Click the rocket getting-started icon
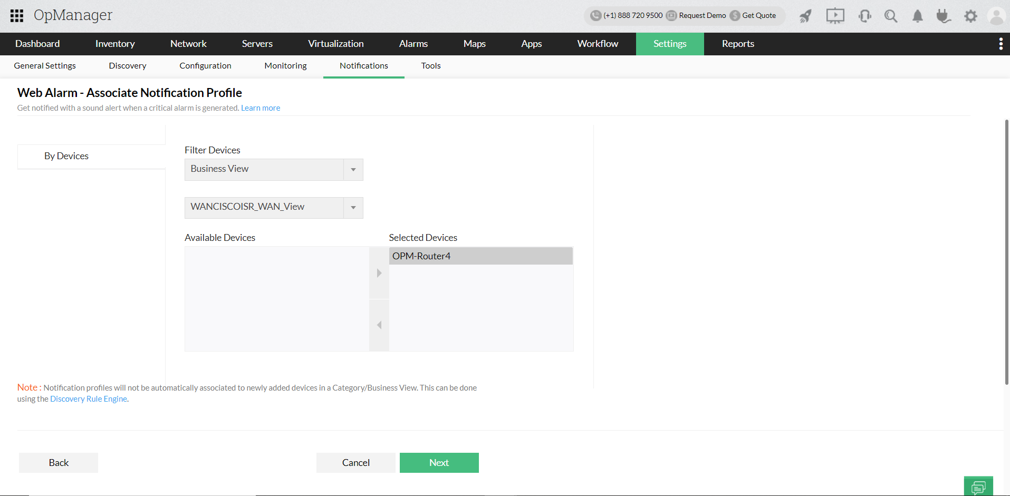1010x496 pixels. (805, 16)
